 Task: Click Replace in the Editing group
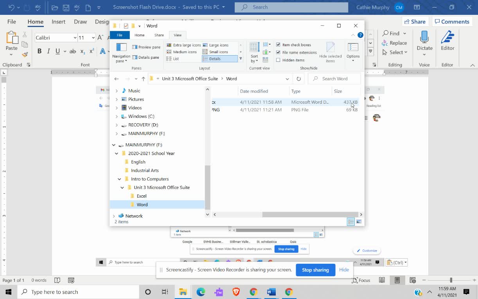pyautogui.click(x=395, y=43)
